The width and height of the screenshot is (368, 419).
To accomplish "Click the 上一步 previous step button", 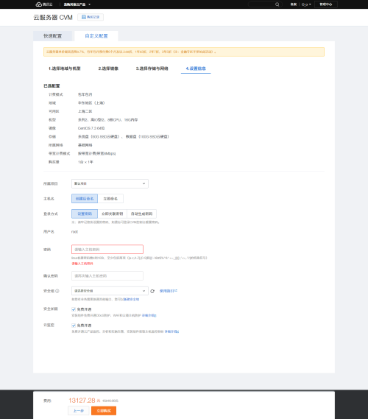I will click(78, 410).
